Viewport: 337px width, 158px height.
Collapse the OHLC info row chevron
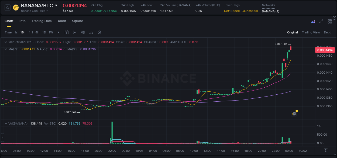pyautogui.click(x=6, y=42)
